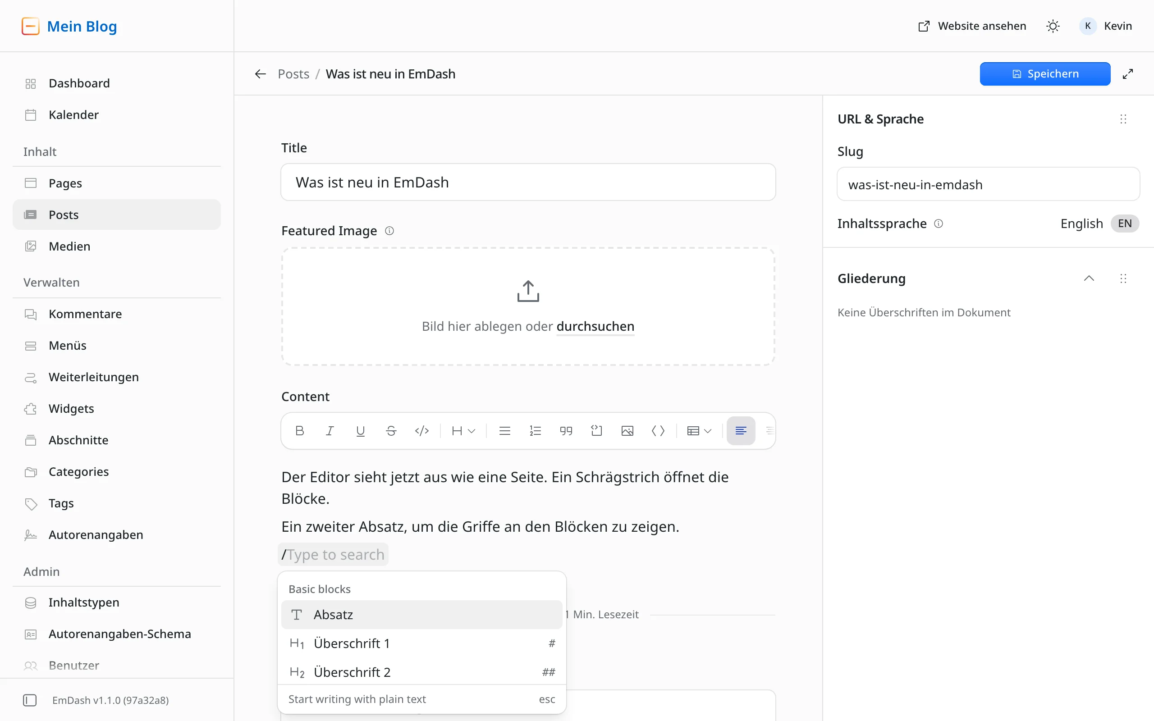Select Überschrift 2 block
The width and height of the screenshot is (1154, 721).
(x=421, y=671)
